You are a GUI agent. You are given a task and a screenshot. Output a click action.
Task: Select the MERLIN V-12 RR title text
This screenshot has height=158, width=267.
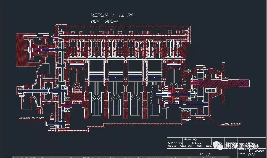click(x=112, y=15)
